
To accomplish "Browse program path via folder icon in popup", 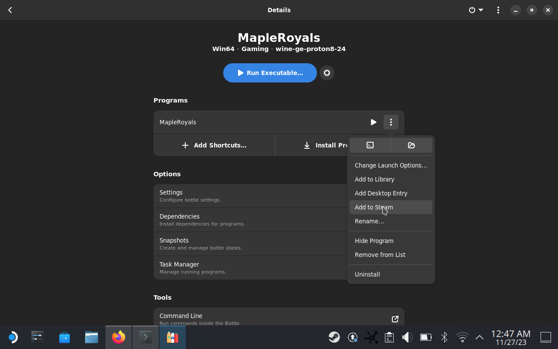I will pos(412,145).
